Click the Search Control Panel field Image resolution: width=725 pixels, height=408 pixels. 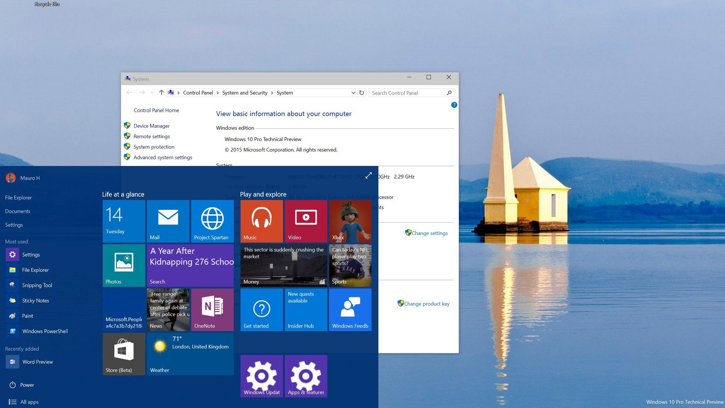[x=412, y=93]
